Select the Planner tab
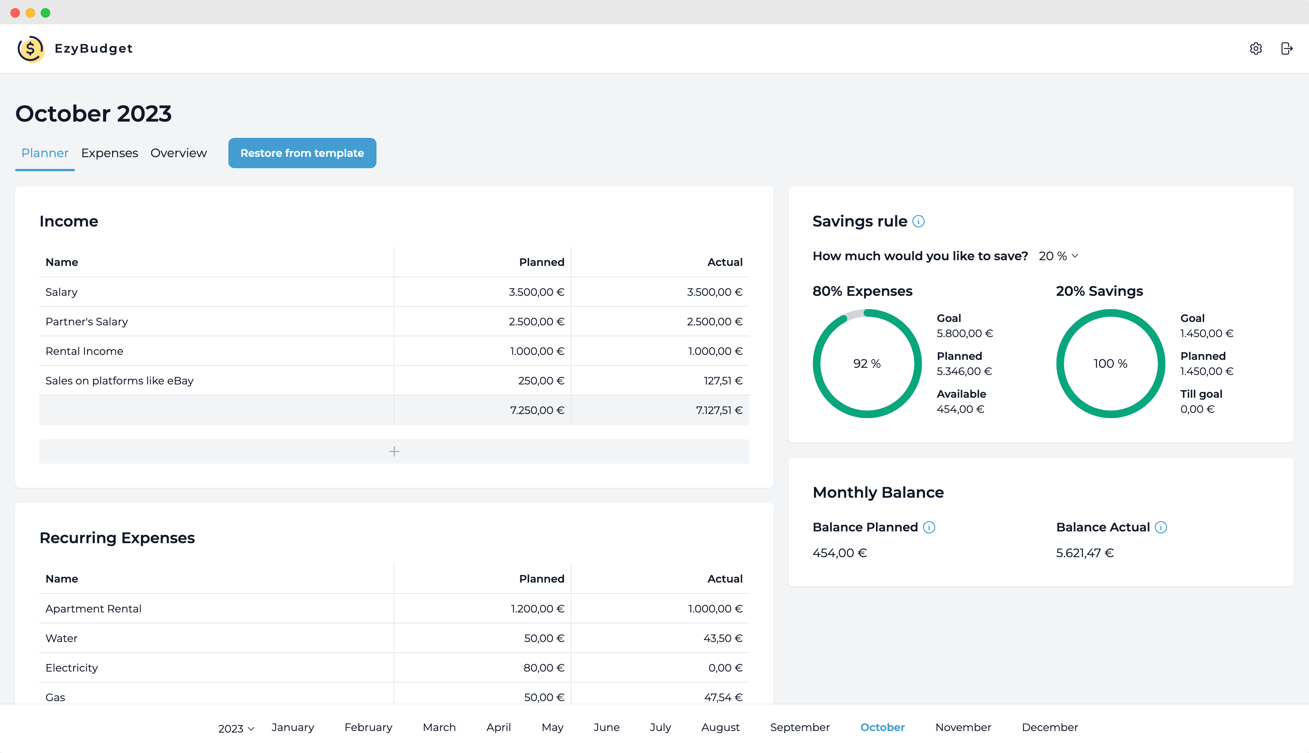The image size is (1309, 753). pos(45,153)
